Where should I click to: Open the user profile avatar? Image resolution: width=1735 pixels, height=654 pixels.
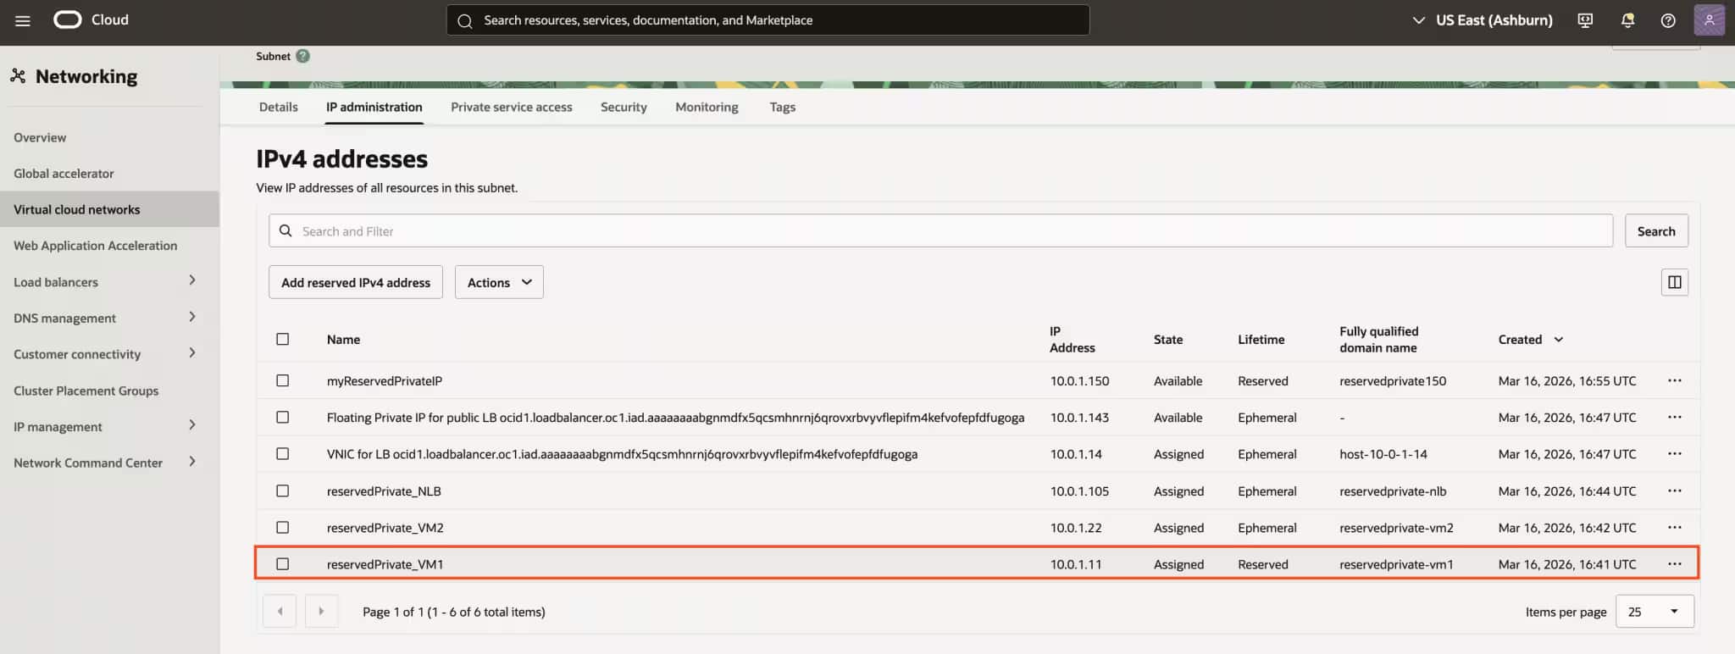tap(1709, 19)
